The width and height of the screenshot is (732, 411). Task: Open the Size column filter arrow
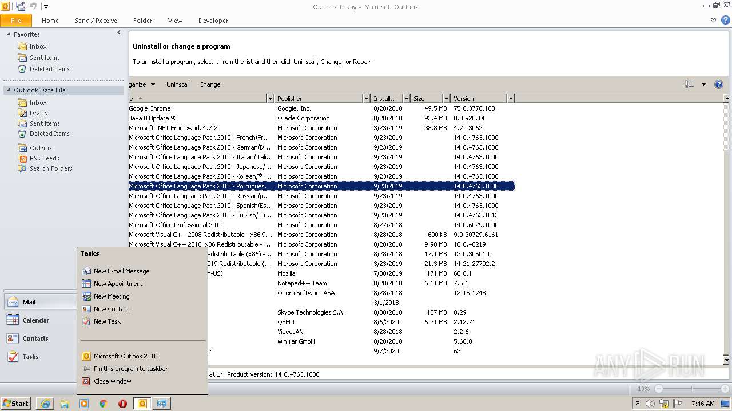pyautogui.click(x=447, y=99)
